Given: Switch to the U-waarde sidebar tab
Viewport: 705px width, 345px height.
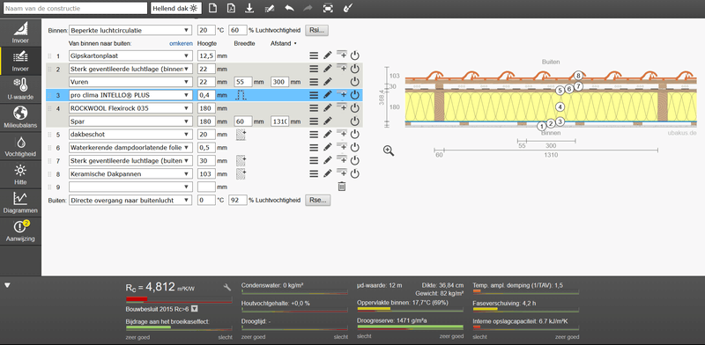Looking at the screenshot, I should [20, 90].
